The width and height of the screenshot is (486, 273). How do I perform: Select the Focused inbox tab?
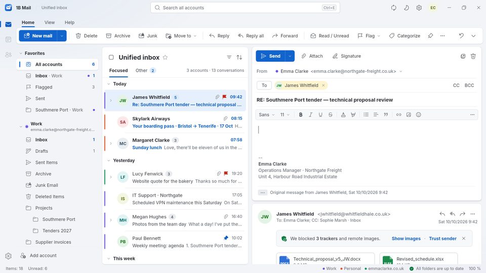[118, 71]
